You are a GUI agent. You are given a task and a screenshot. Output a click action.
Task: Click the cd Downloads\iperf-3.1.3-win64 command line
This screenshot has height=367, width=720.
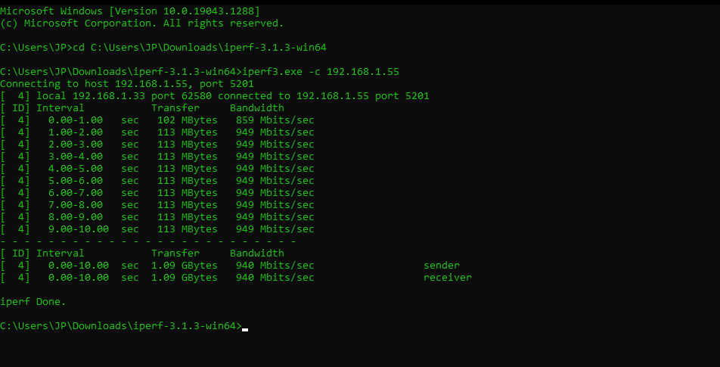point(163,48)
